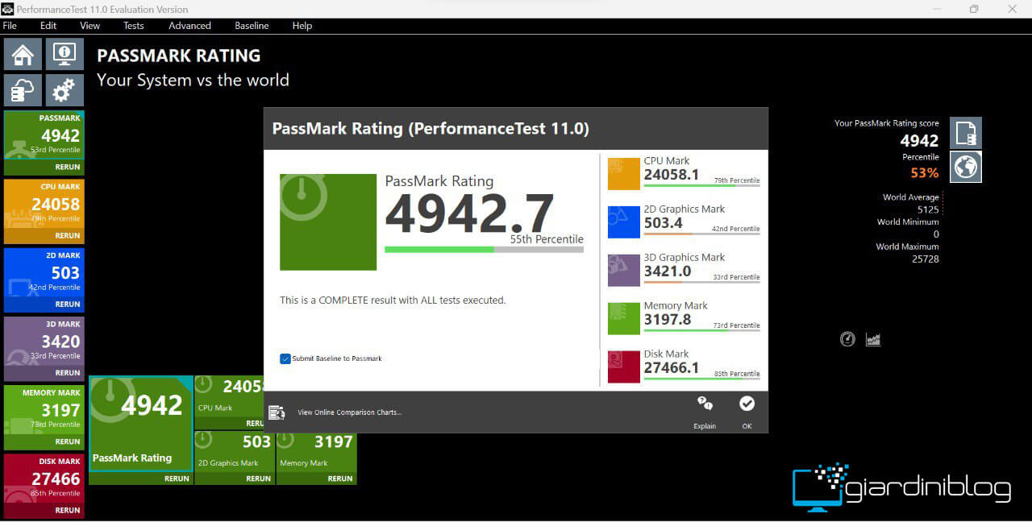Rerun the Disk Mark test in sidebar
Viewport: 1032px width, 522px height.
68,510
